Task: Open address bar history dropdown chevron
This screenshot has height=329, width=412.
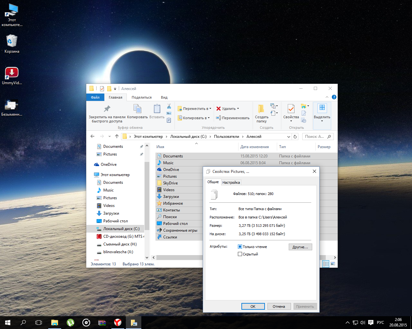Action: tap(288, 137)
